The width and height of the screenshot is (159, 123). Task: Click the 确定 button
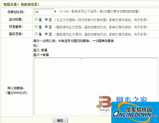(60, 120)
